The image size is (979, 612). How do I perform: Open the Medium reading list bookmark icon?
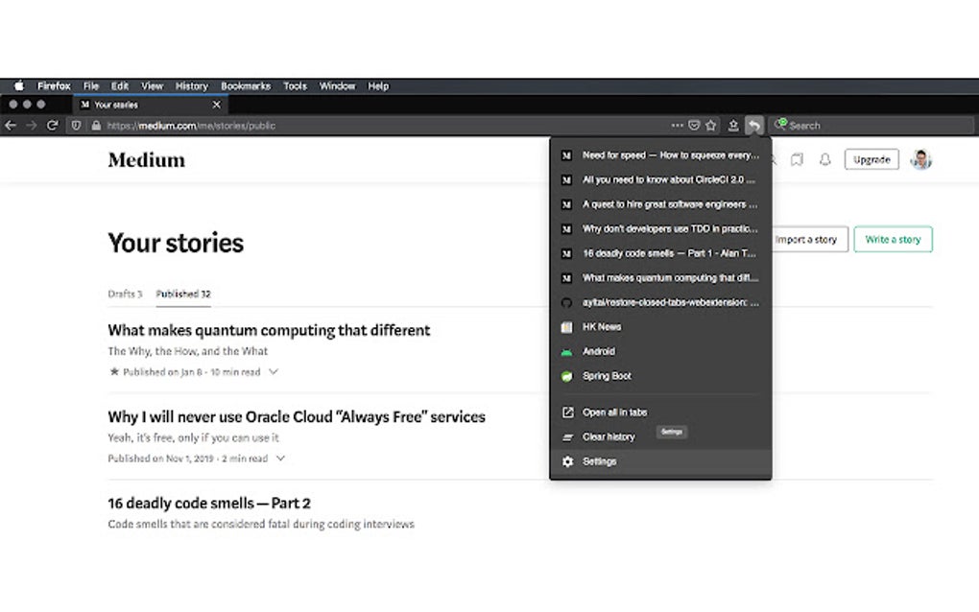pyautogui.click(x=797, y=160)
